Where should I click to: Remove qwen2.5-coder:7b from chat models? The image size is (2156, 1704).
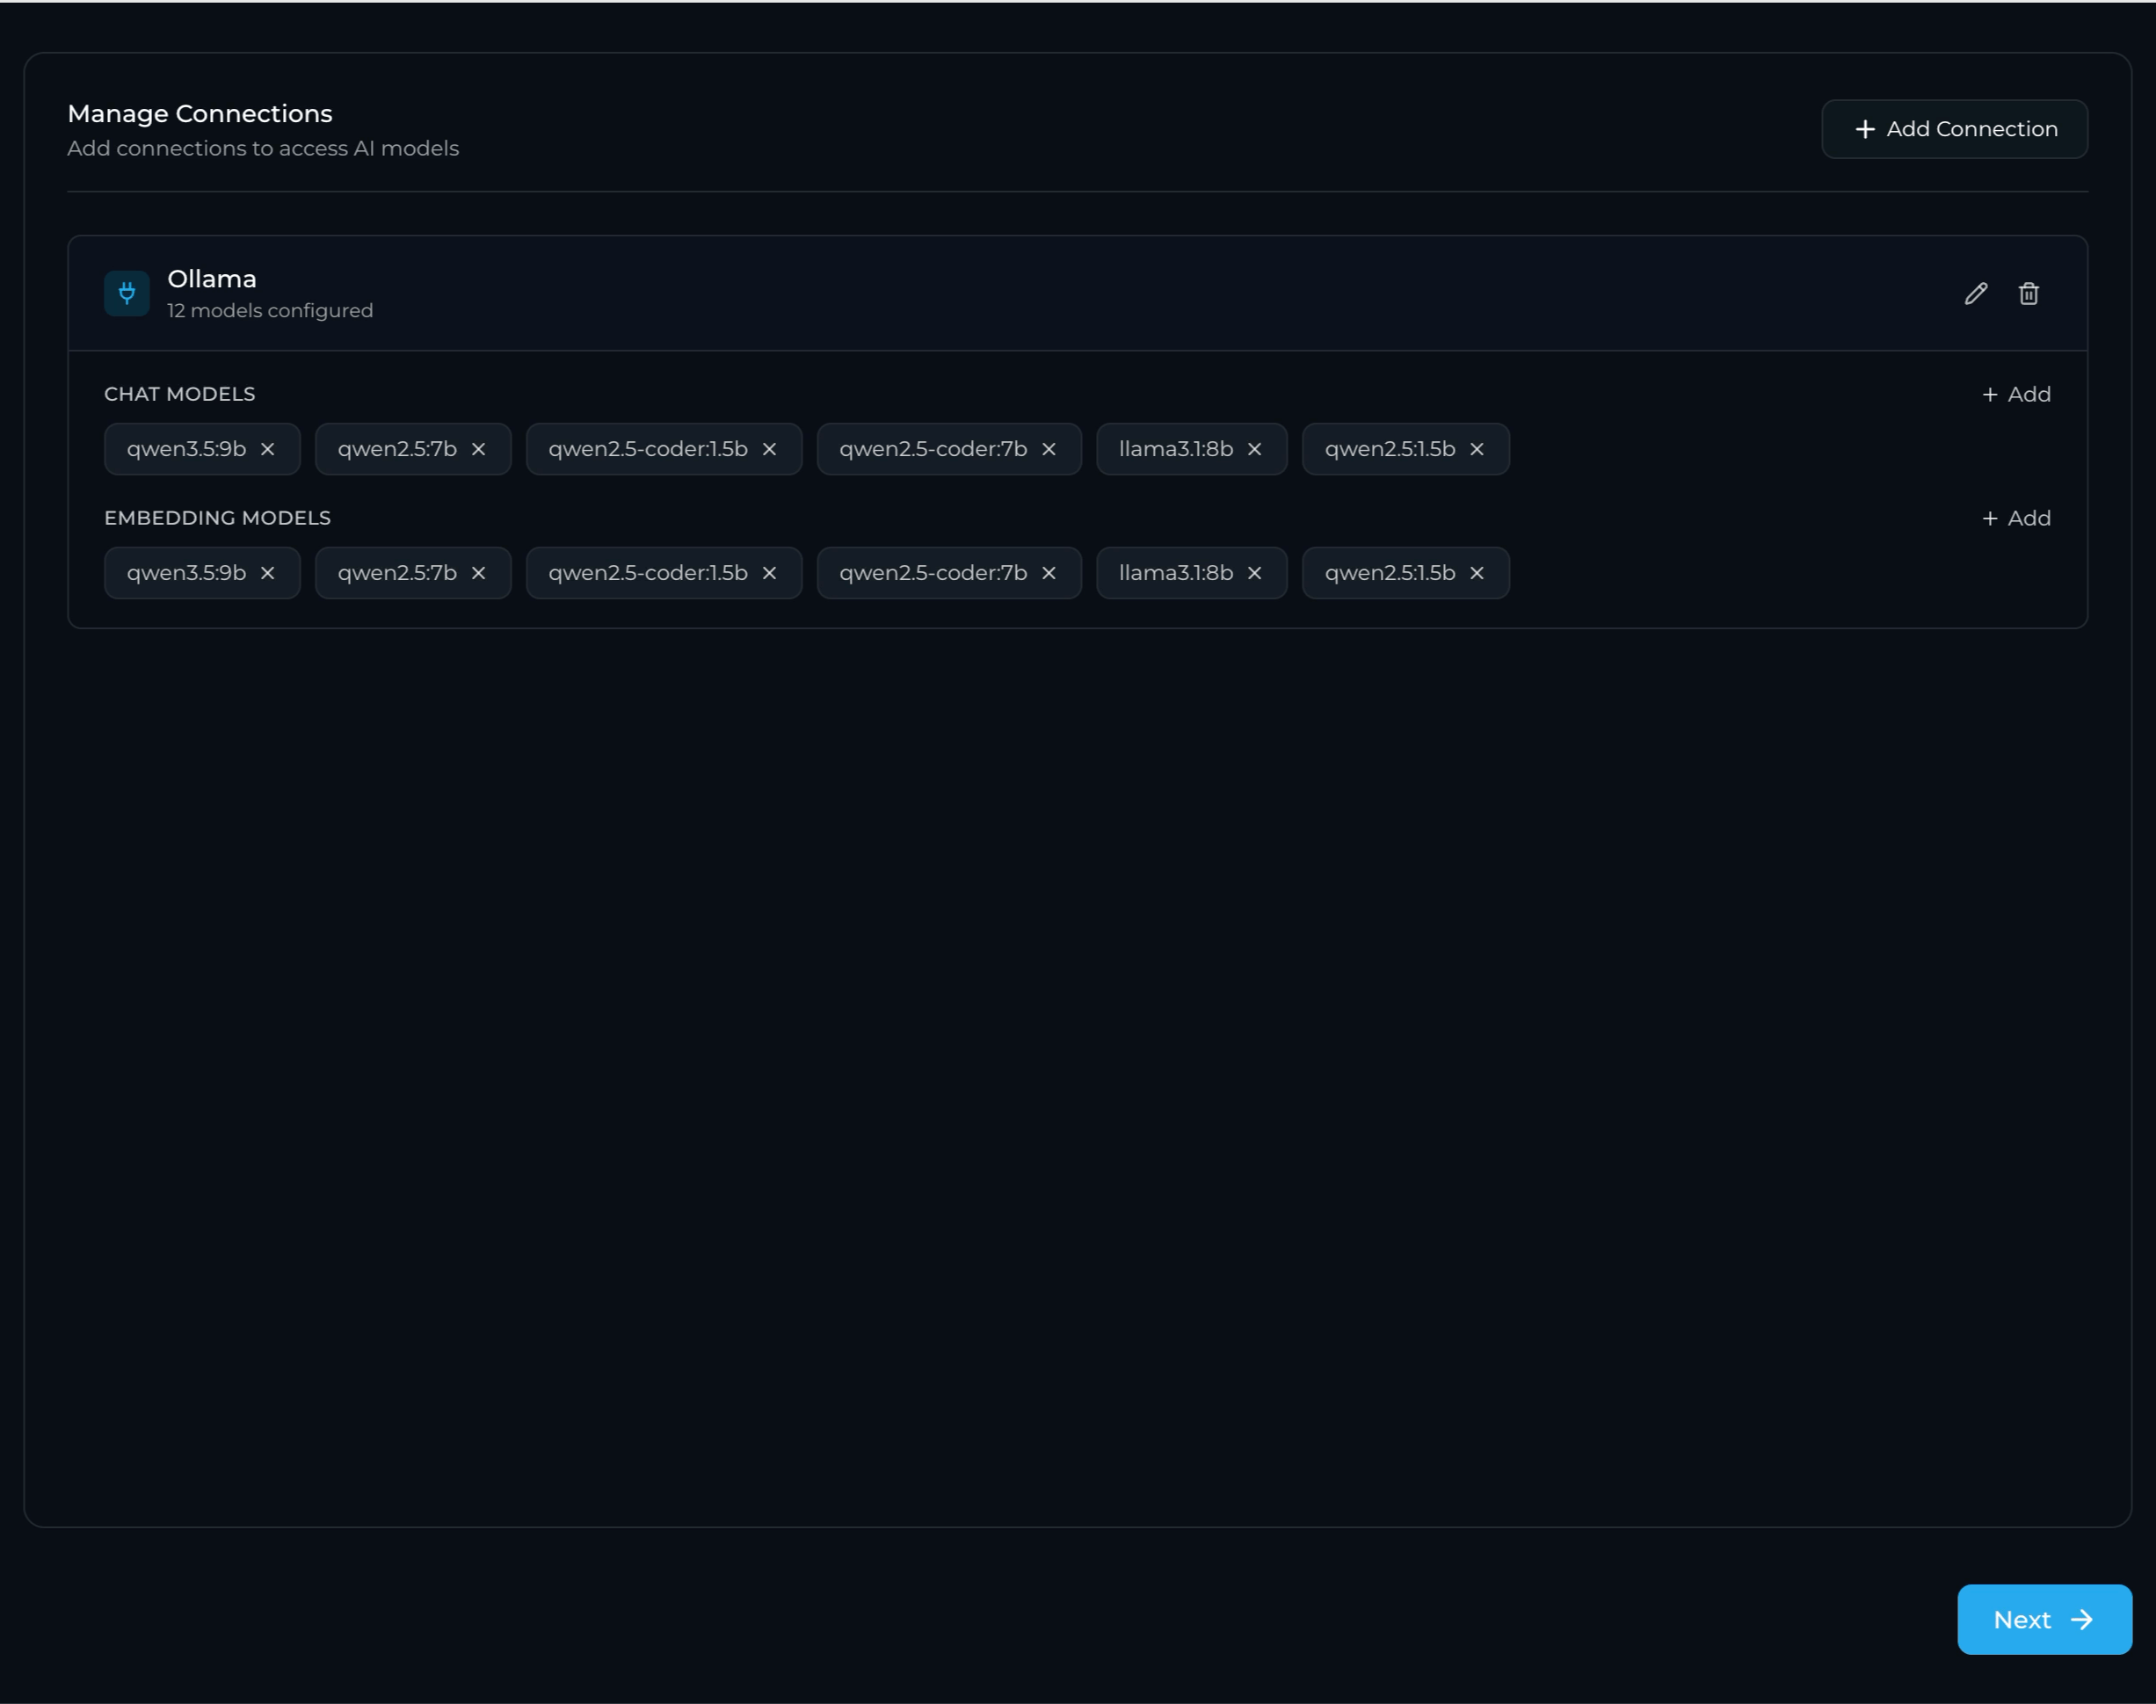click(1049, 449)
